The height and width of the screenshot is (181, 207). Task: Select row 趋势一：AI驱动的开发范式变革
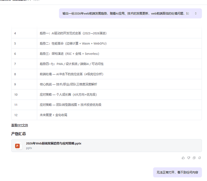click(106, 33)
